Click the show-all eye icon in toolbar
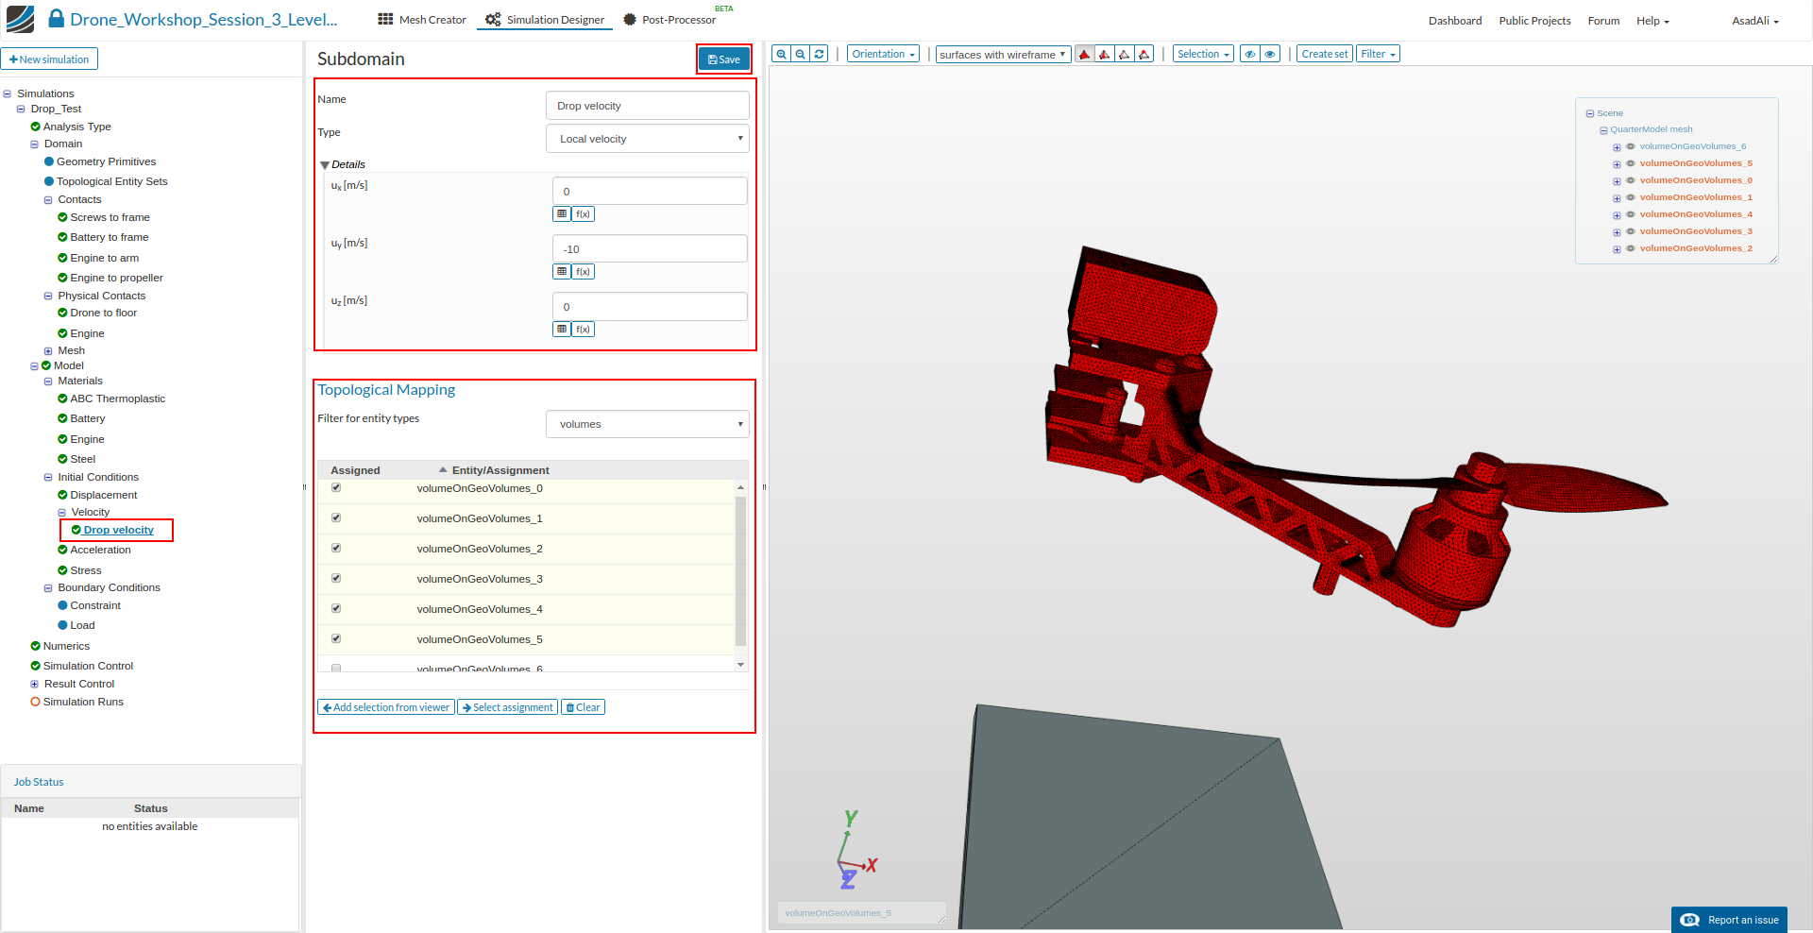The image size is (1813, 933). click(x=1271, y=54)
